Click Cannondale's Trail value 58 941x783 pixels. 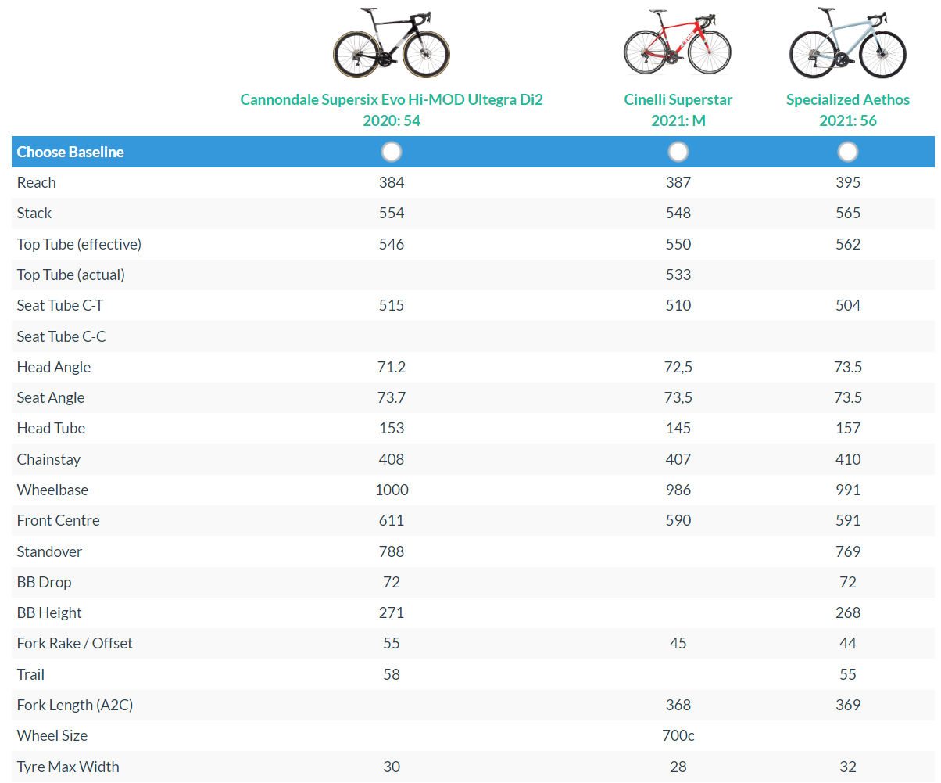point(392,674)
